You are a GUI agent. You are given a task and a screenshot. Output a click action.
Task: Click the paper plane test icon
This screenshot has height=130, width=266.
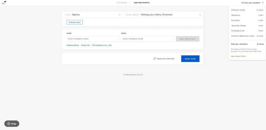(154, 59)
